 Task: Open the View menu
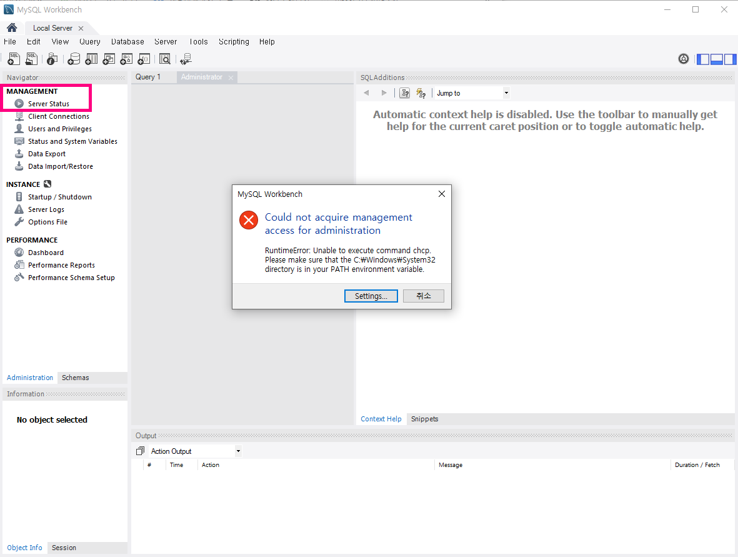click(x=60, y=41)
